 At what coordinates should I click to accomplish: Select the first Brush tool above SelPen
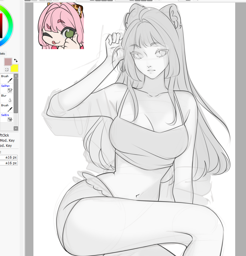click(7, 79)
